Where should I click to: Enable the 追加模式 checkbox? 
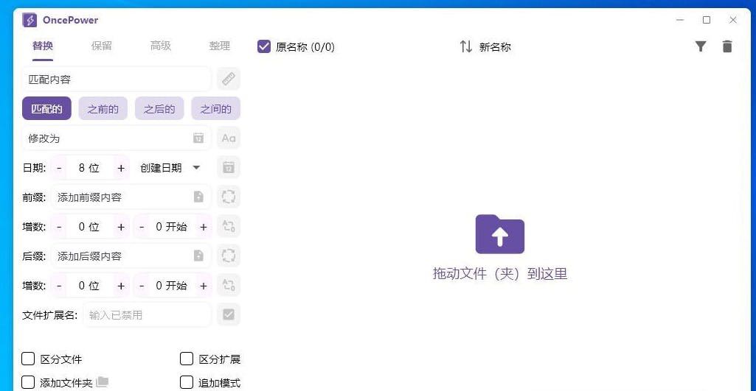[187, 383]
